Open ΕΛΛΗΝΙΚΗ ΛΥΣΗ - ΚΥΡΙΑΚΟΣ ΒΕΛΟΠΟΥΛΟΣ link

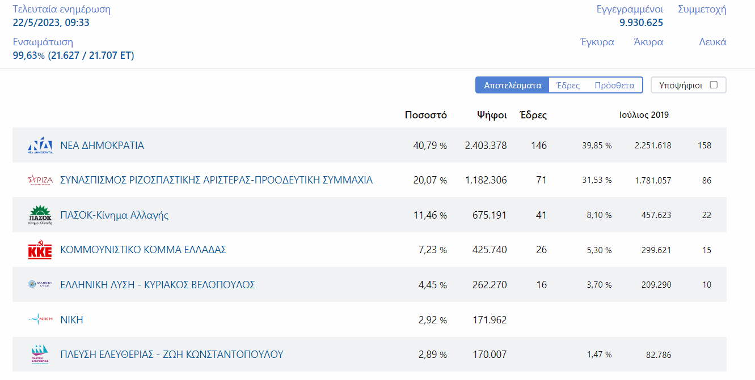click(x=157, y=285)
